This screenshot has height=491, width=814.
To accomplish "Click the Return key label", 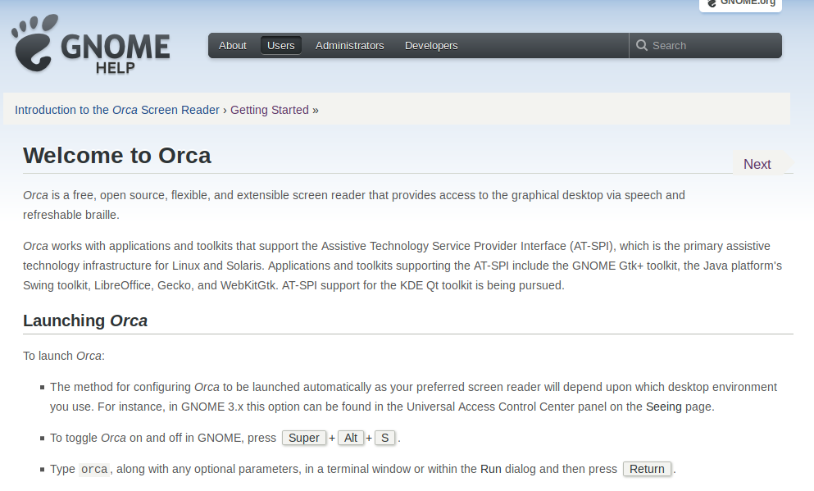I will click(x=647, y=469).
